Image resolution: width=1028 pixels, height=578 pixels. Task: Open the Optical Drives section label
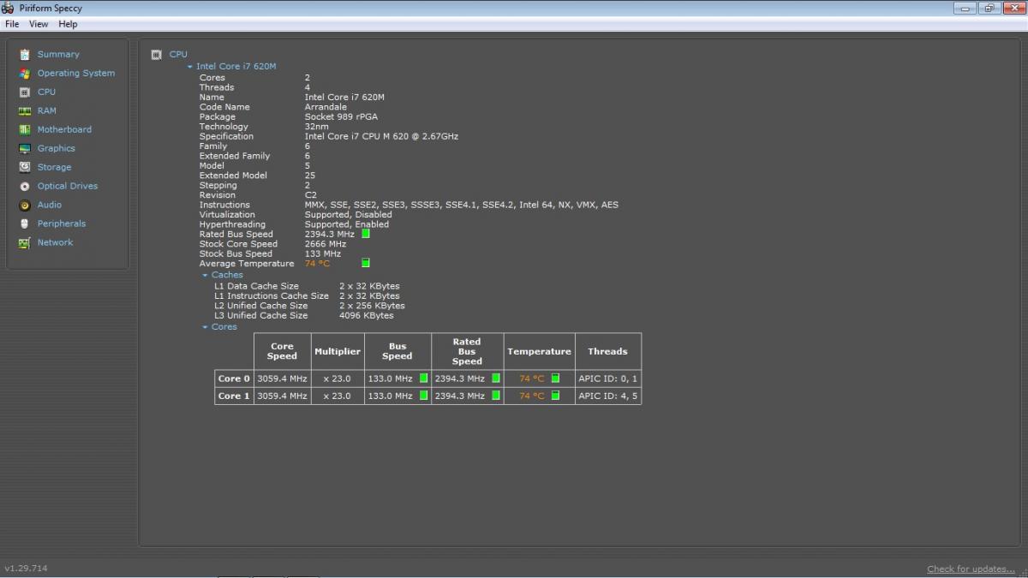(68, 186)
